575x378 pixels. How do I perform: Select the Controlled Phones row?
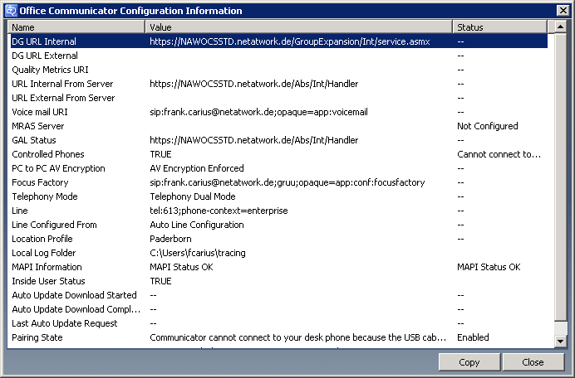click(x=278, y=154)
